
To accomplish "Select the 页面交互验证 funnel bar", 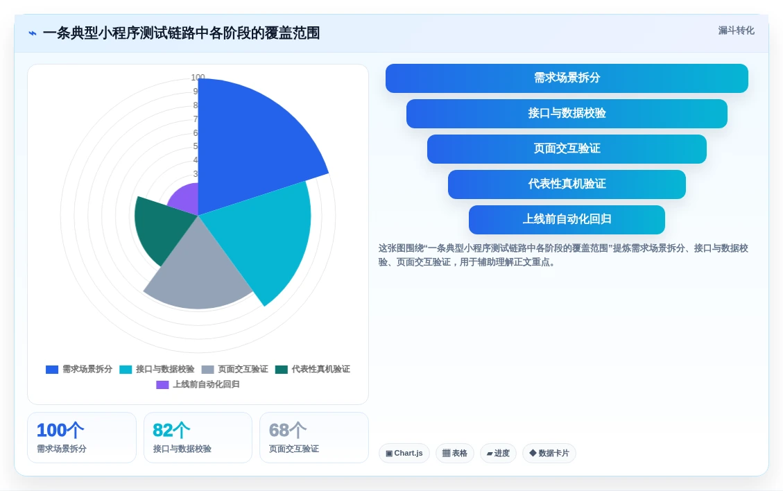I will click(567, 149).
